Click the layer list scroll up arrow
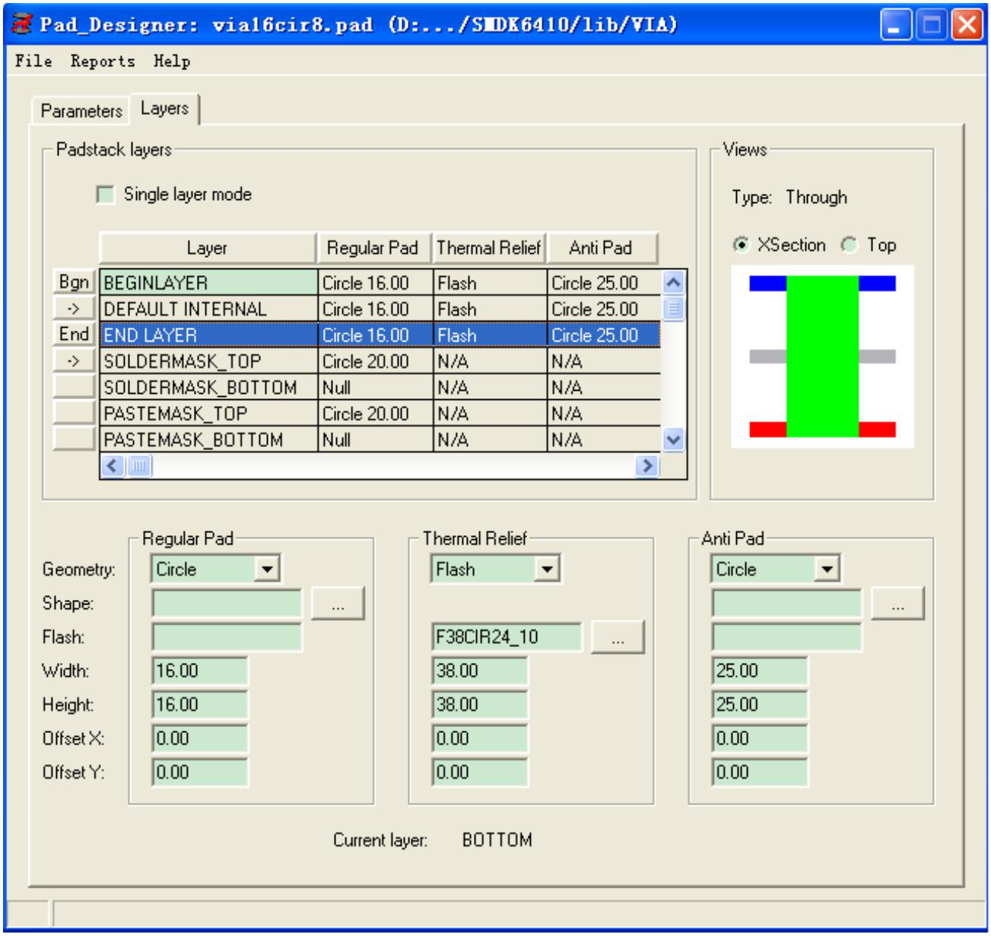The width and height of the screenshot is (991, 936). [x=673, y=283]
